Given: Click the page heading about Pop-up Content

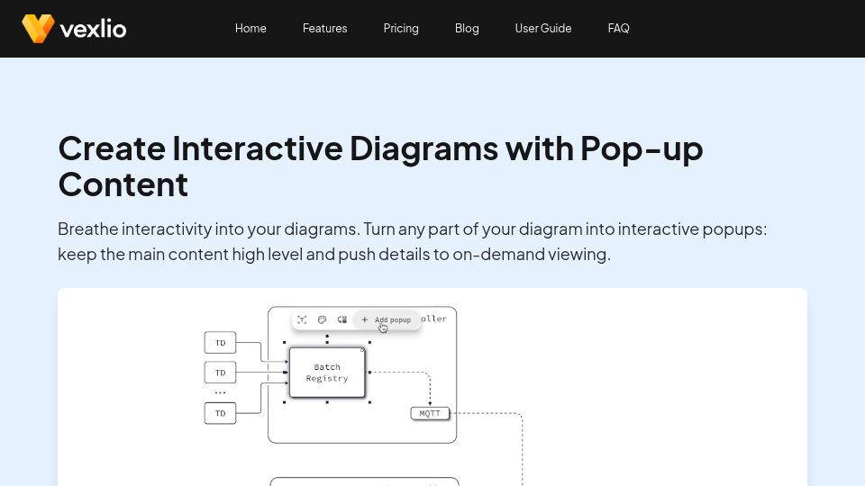Looking at the screenshot, I should (x=380, y=166).
